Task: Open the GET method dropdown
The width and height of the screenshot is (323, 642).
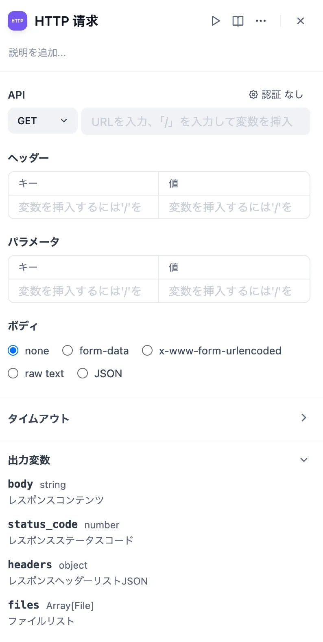Action: [42, 121]
